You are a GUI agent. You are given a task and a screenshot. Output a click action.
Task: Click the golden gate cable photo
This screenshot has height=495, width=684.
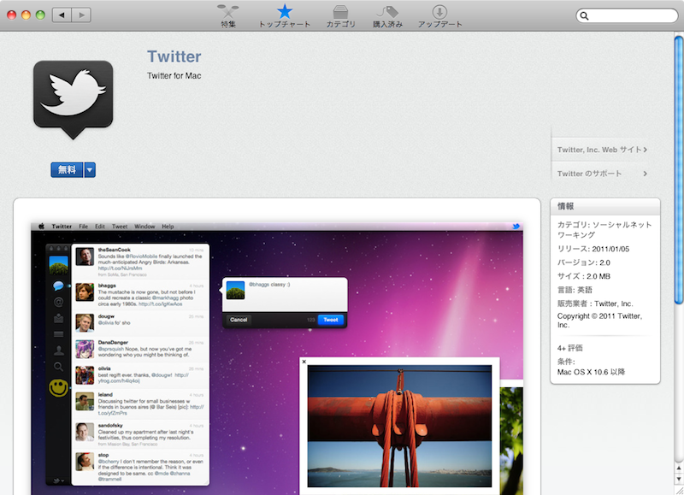tap(399, 426)
